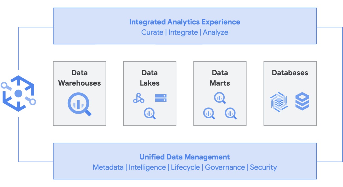The width and height of the screenshot is (343, 187).
Task: Click the BigQuery icon in Data Lakes box
Action: click(x=150, y=114)
